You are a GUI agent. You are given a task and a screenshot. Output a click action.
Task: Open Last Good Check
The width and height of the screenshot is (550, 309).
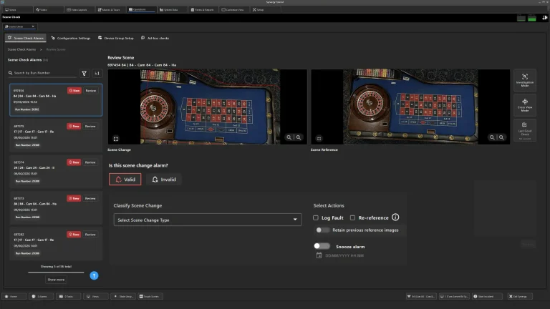tap(525, 130)
